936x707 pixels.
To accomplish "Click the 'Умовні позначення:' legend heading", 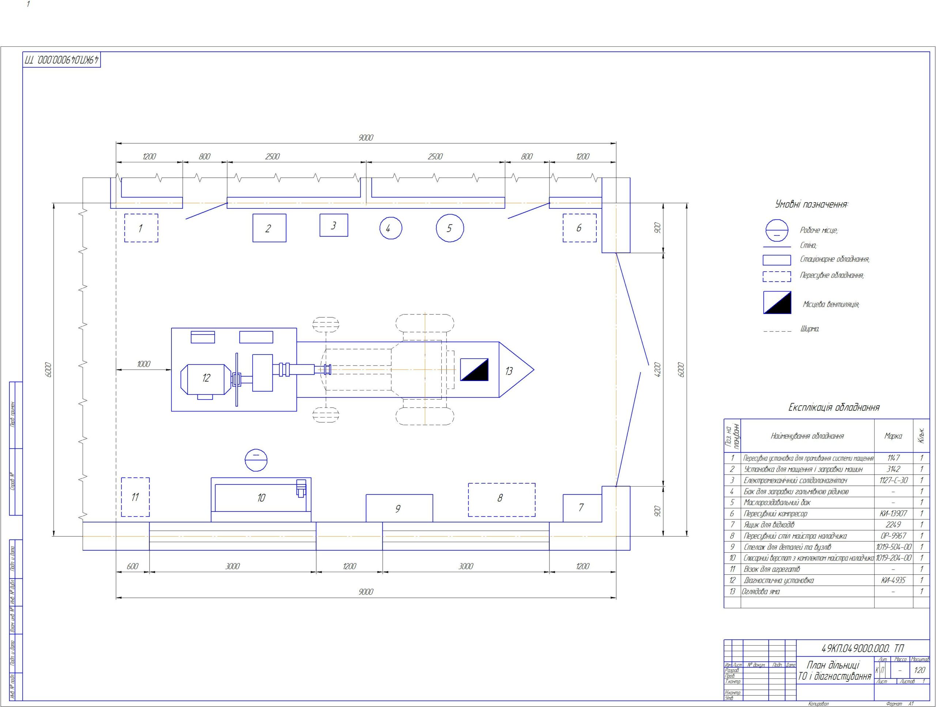I will point(812,204).
